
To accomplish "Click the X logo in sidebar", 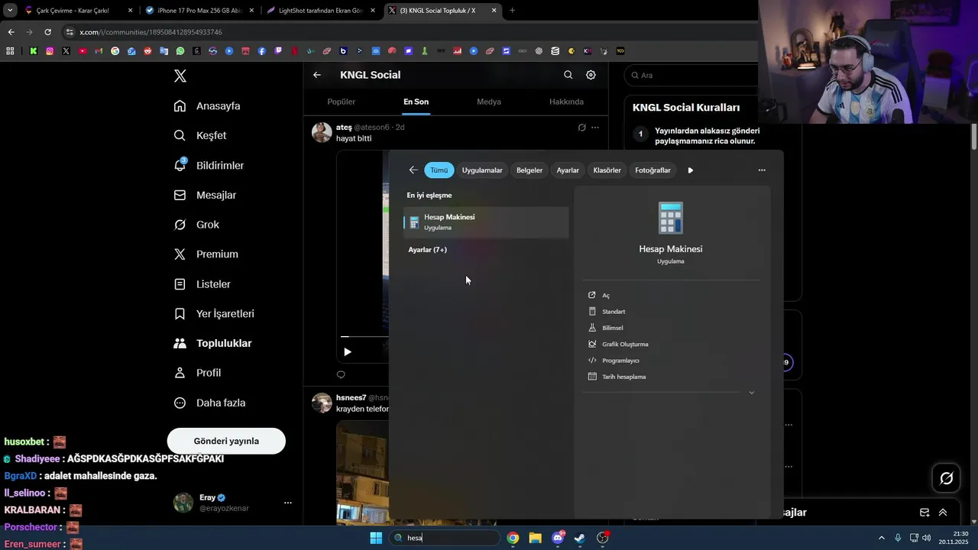I will (180, 76).
